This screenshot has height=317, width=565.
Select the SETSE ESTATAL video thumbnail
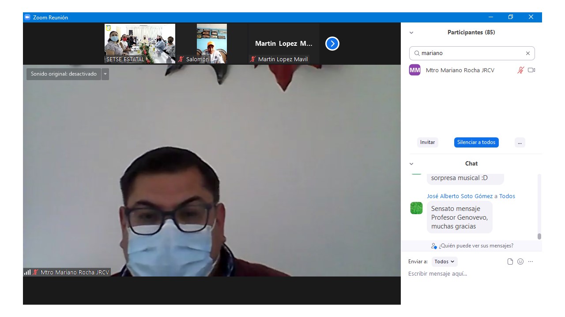pos(140,44)
